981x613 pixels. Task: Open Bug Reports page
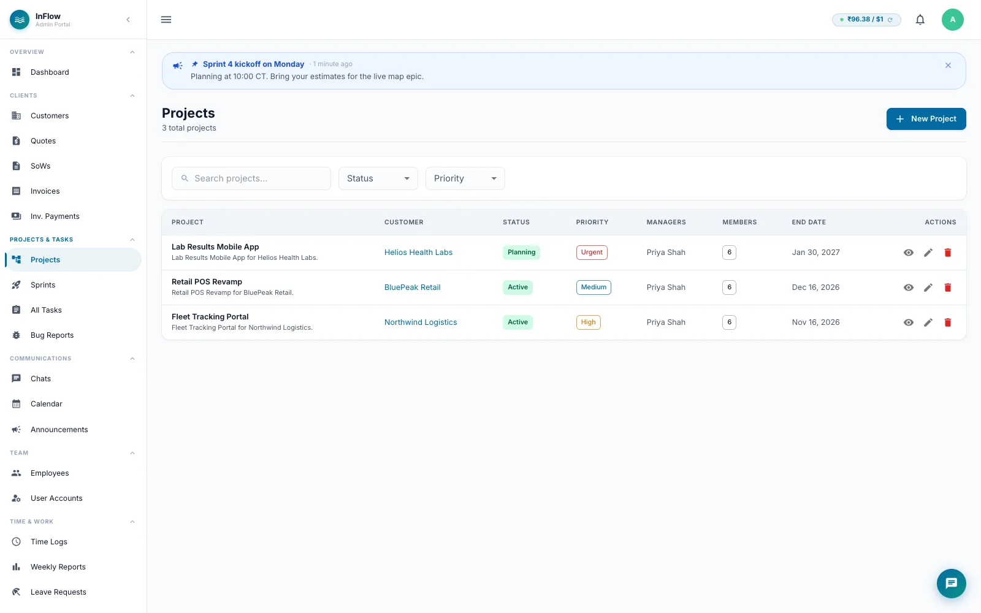pos(73,335)
